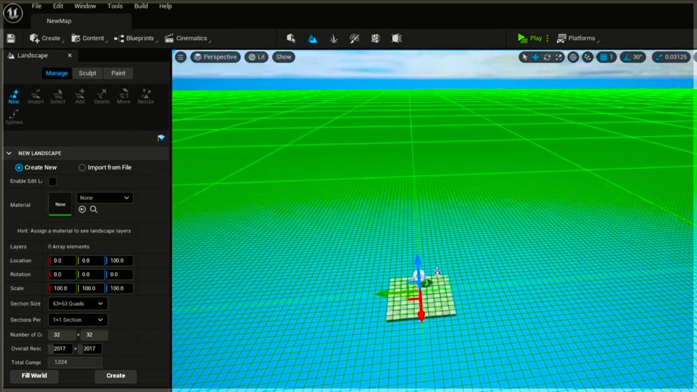Choose the landscape Select tool
Viewport: 697px width, 392px height.
(x=58, y=97)
